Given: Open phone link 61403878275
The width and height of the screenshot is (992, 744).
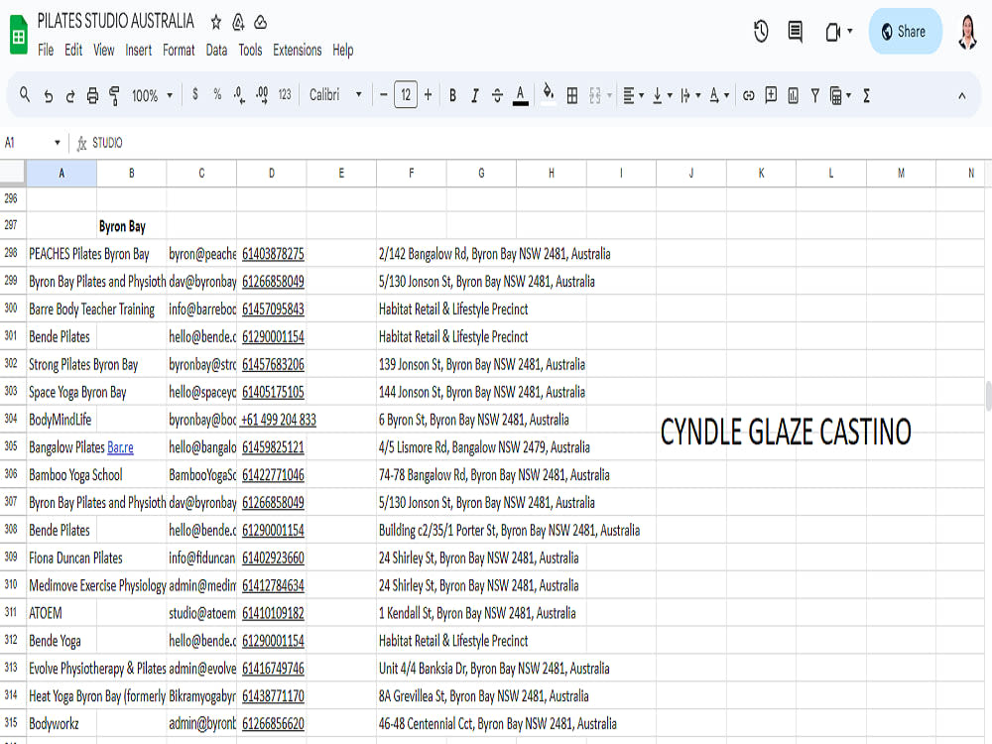Looking at the screenshot, I should [x=273, y=254].
